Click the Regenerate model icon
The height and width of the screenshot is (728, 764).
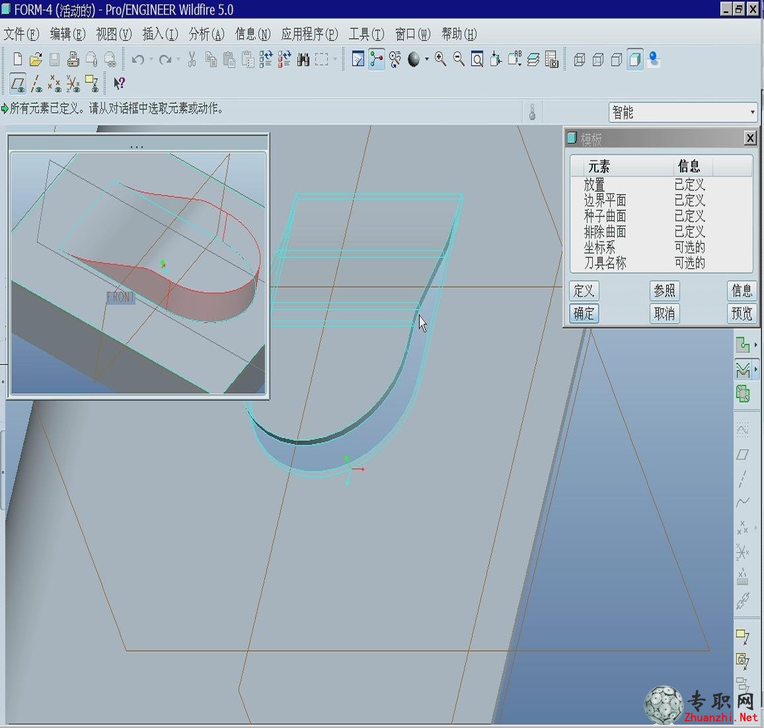(x=266, y=59)
